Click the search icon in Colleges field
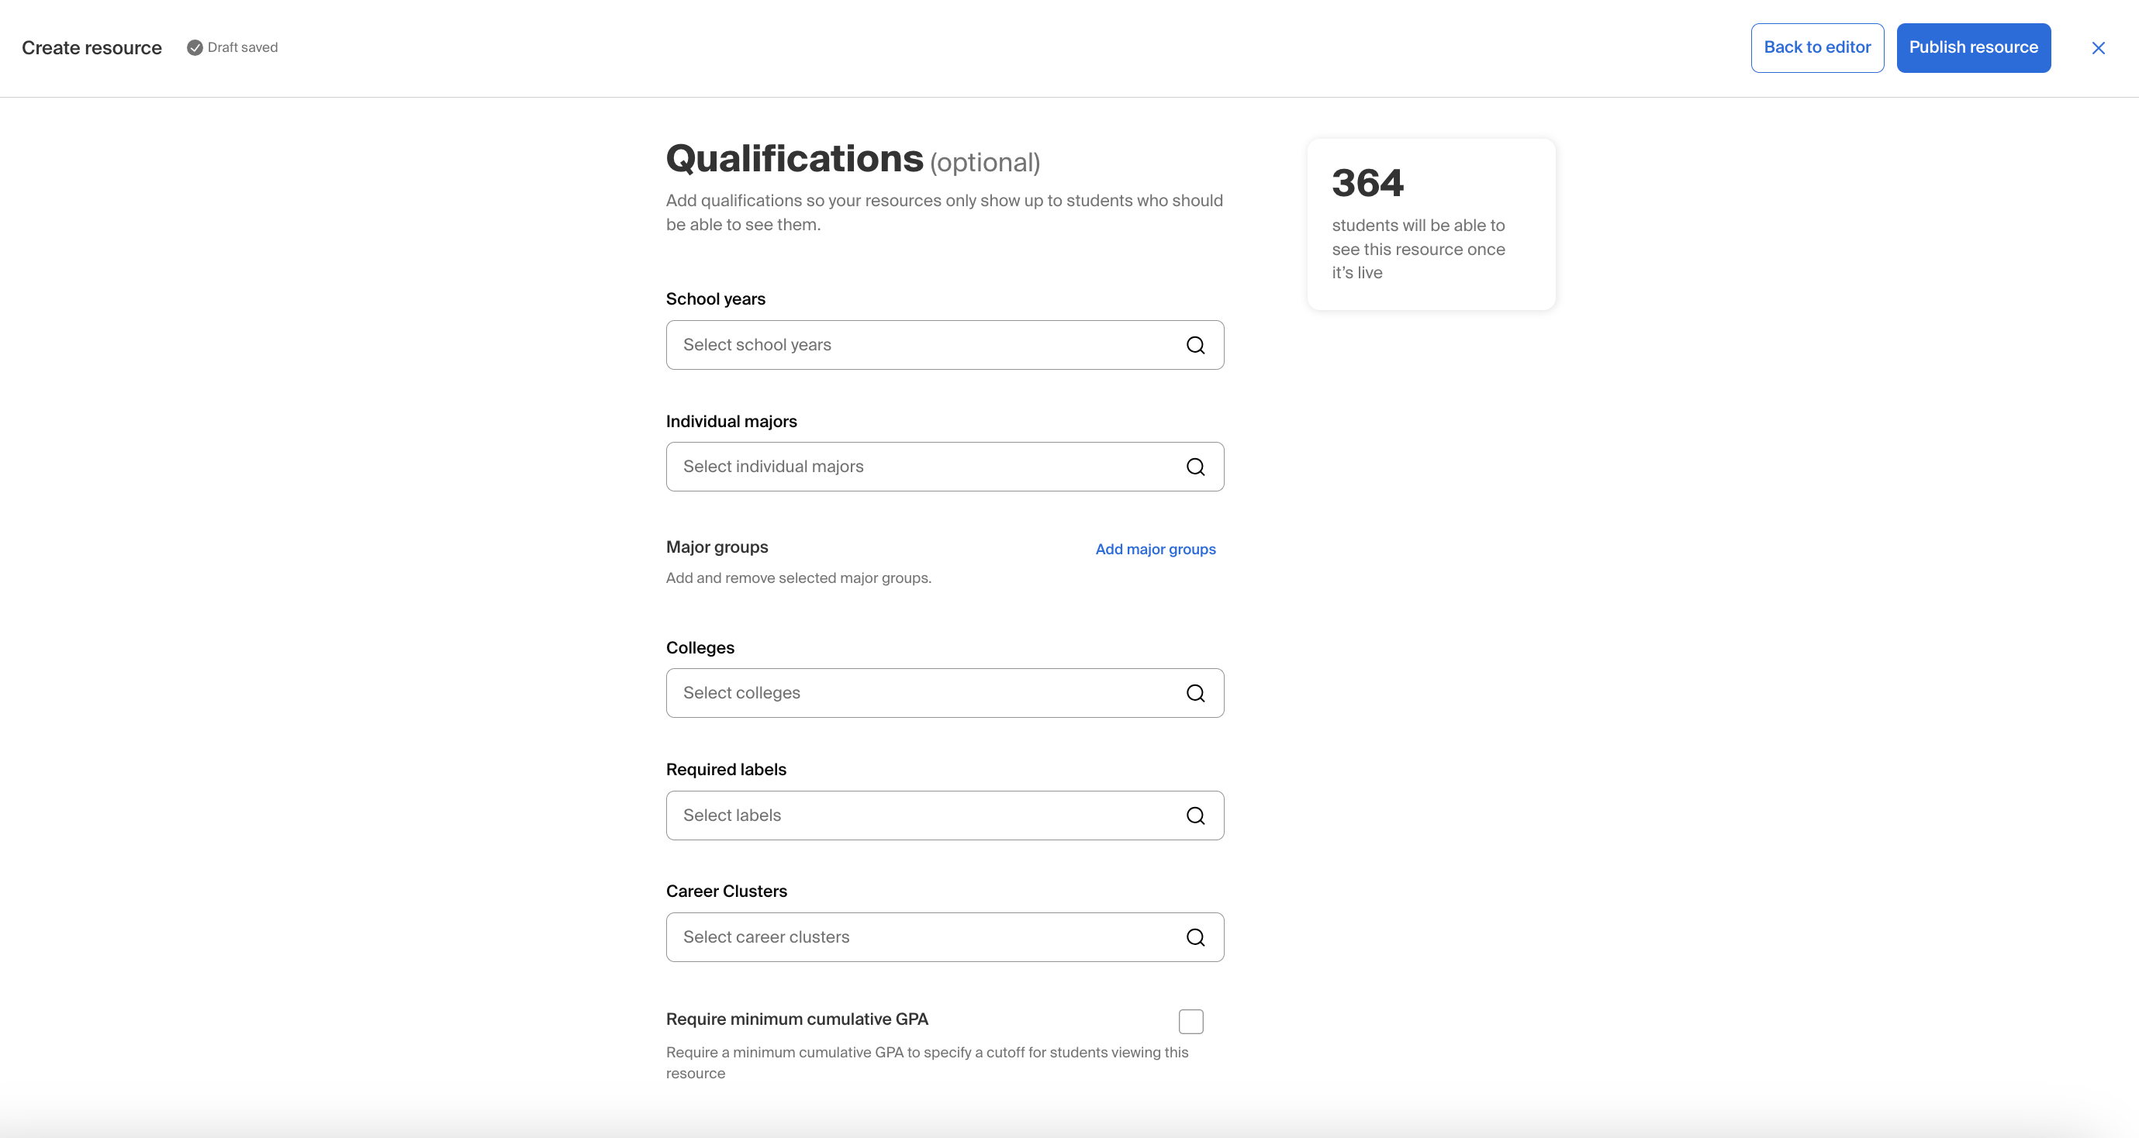The image size is (2139, 1138). (x=1195, y=693)
